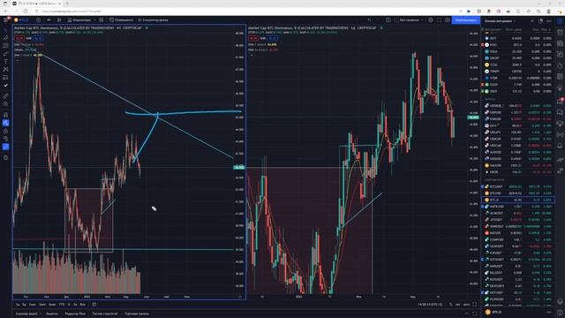Screen dimensions: 565x318
Task: Select the DXY row in watchlist
Action: pyautogui.click(x=517, y=125)
